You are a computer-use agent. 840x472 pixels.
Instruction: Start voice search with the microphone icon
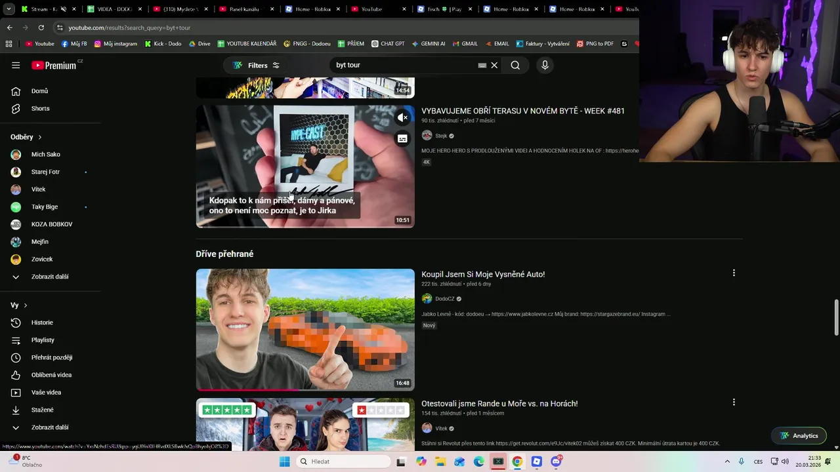(x=545, y=65)
